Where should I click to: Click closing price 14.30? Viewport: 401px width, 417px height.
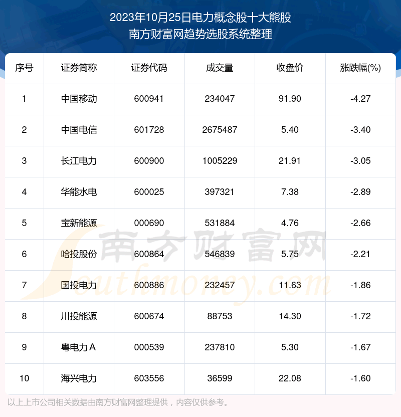point(290,316)
